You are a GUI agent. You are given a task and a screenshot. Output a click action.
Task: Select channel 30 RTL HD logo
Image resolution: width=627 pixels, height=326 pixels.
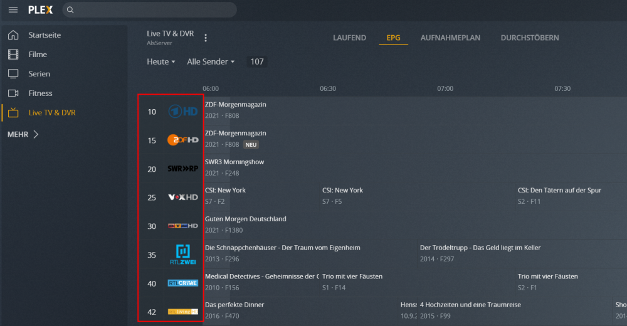pos(182,226)
